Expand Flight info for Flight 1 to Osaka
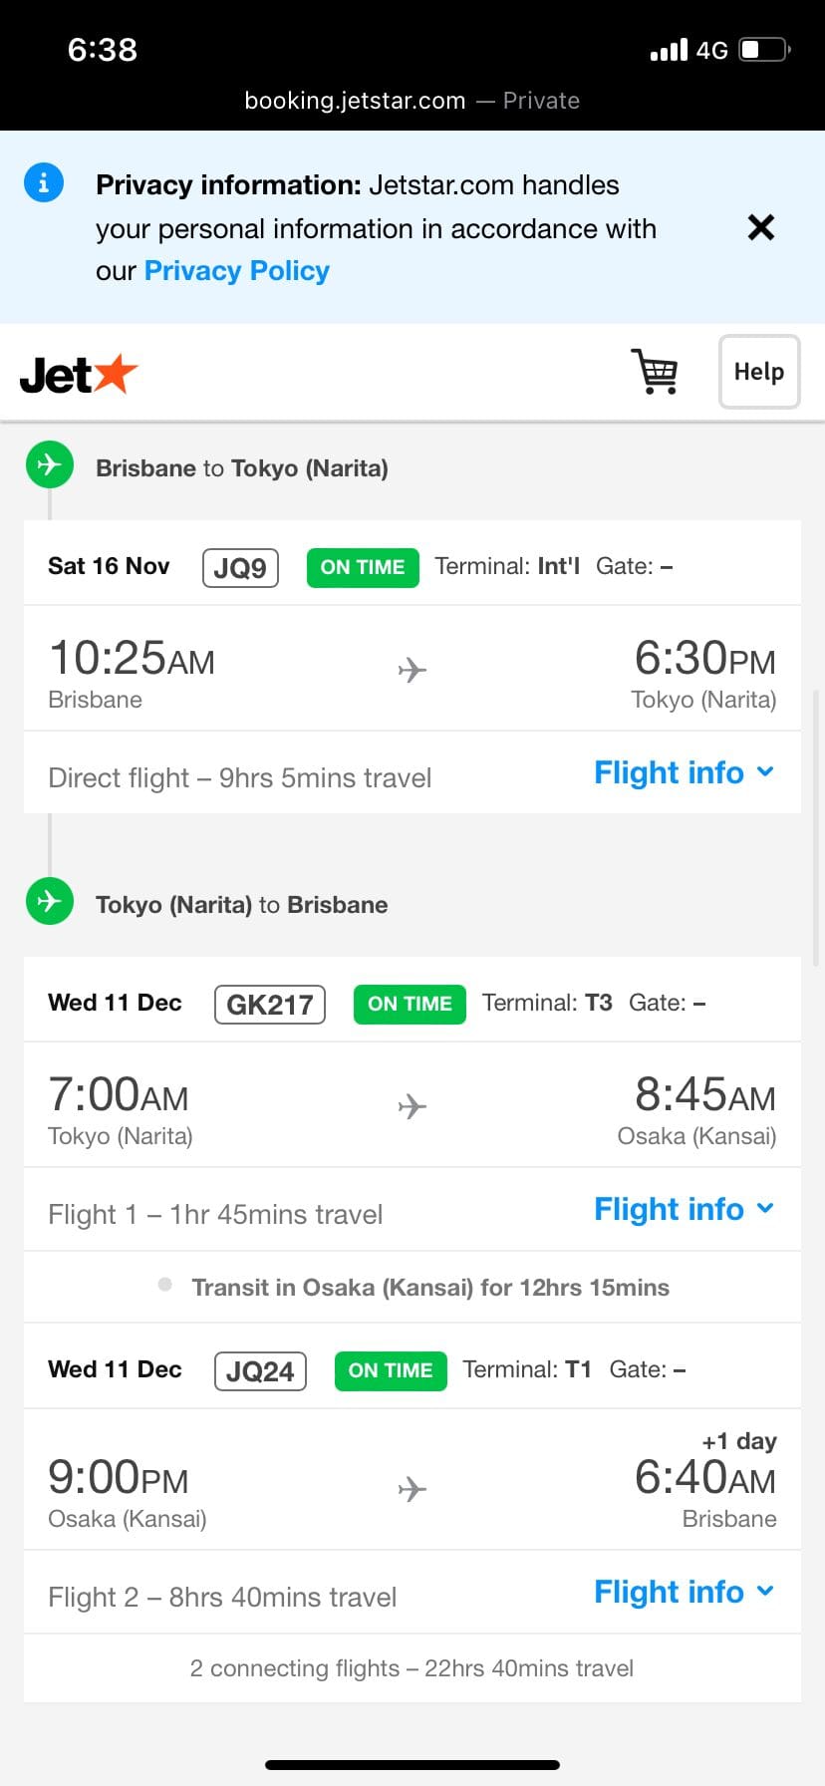Viewport: 825px width, 1786px height. pyautogui.click(x=685, y=1209)
